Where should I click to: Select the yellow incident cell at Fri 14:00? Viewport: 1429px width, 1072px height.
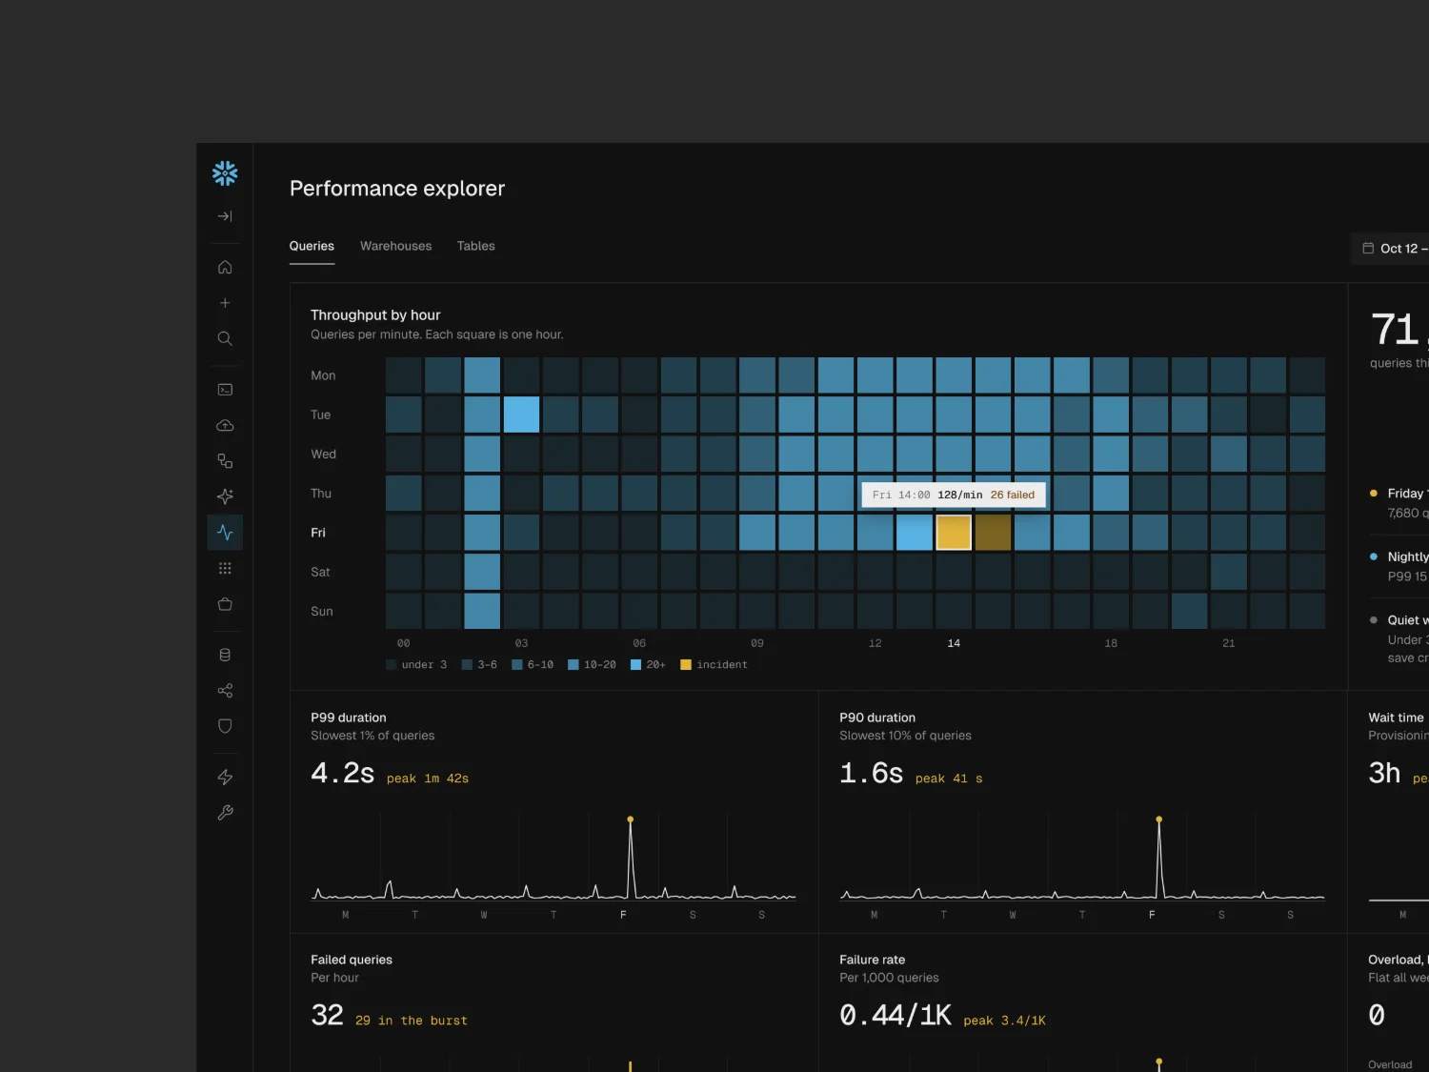tap(953, 533)
